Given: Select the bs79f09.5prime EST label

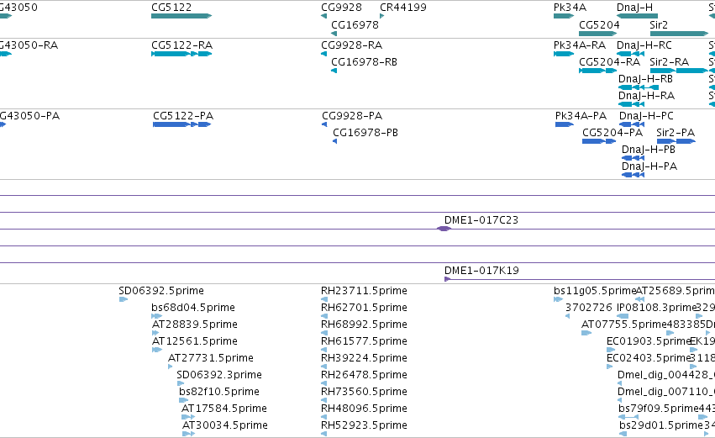Looking at the screenshot, I should [659, 409].
